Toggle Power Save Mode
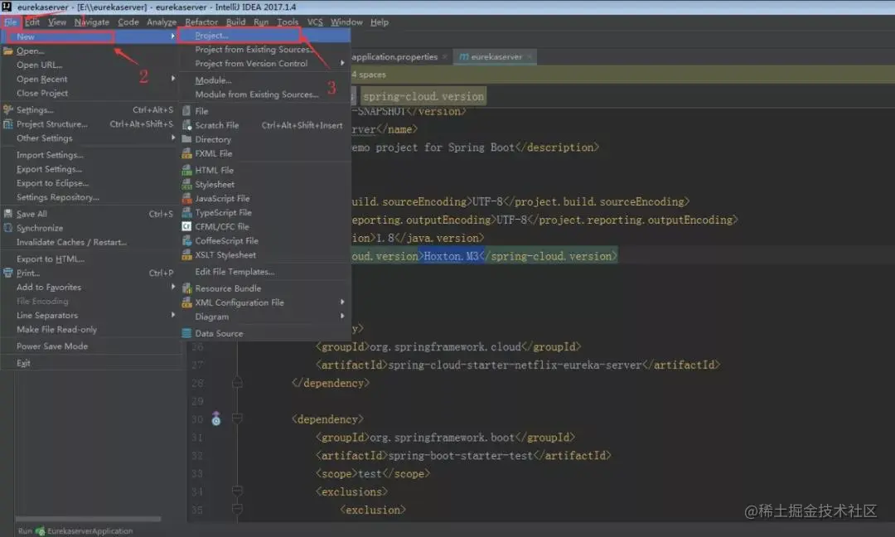Image resolution: width=895 pixels, height=537 pixels. (52, 346)
